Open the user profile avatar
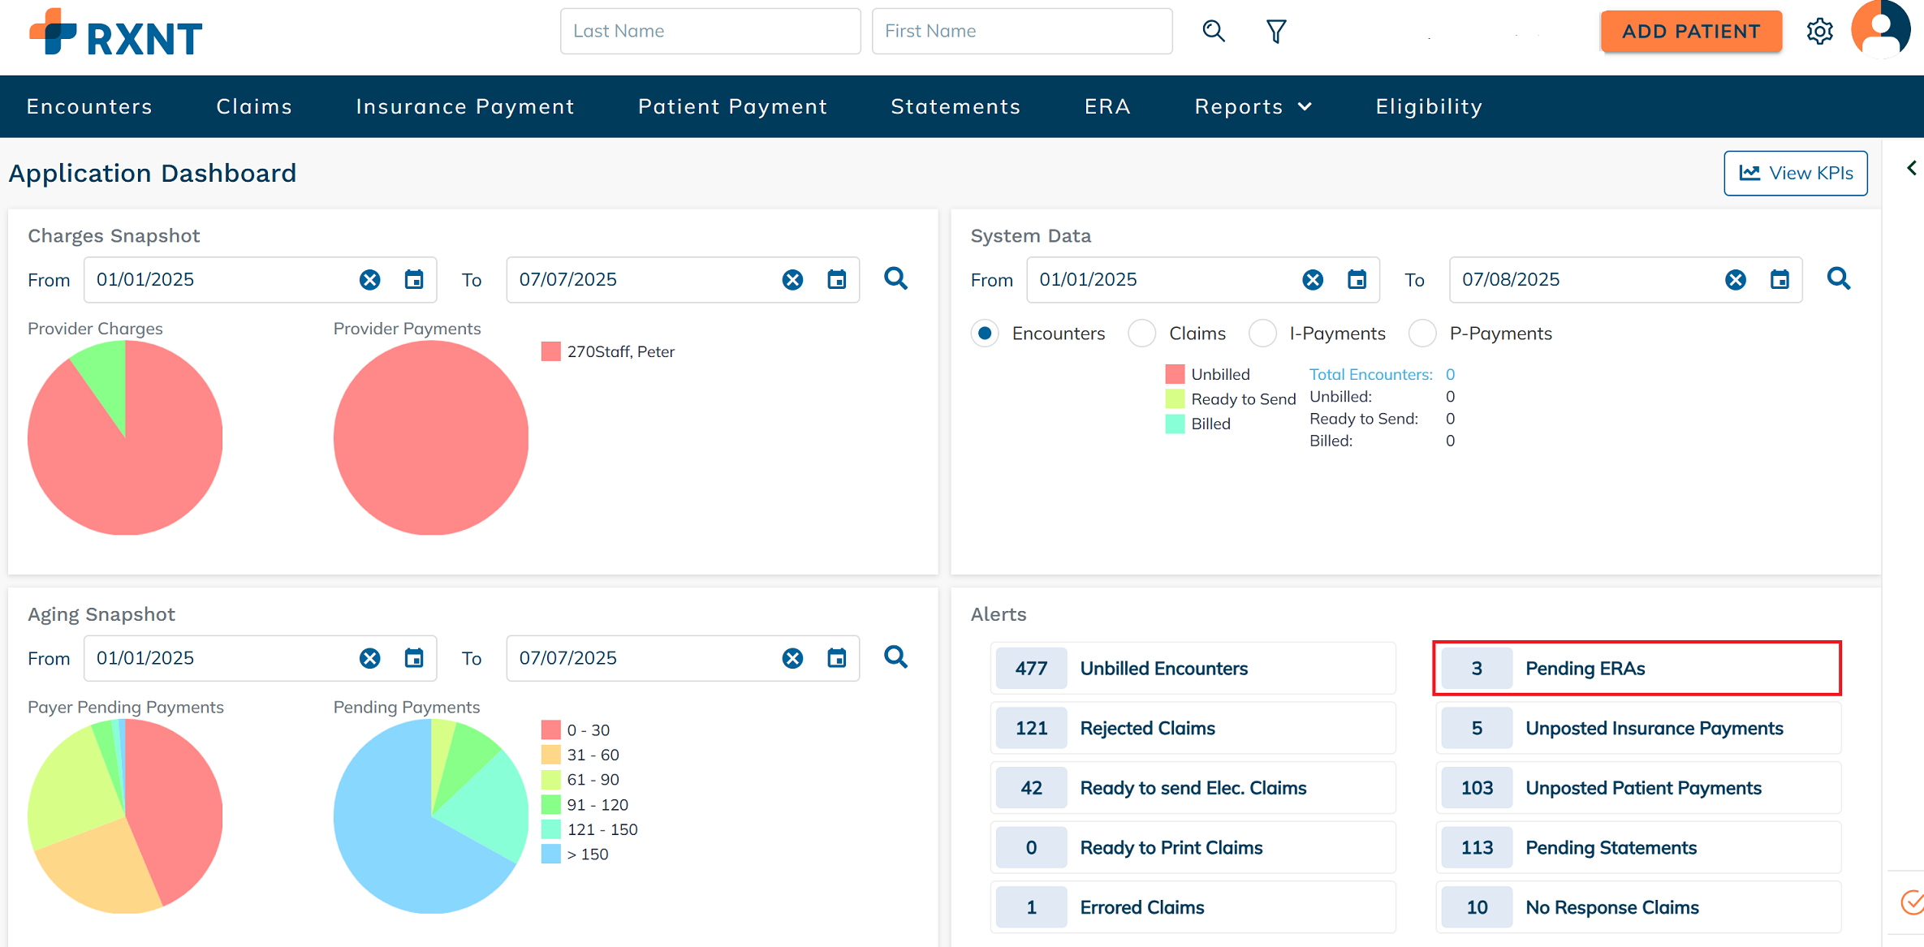The image size is (1924, 947). coord(1880,29)
